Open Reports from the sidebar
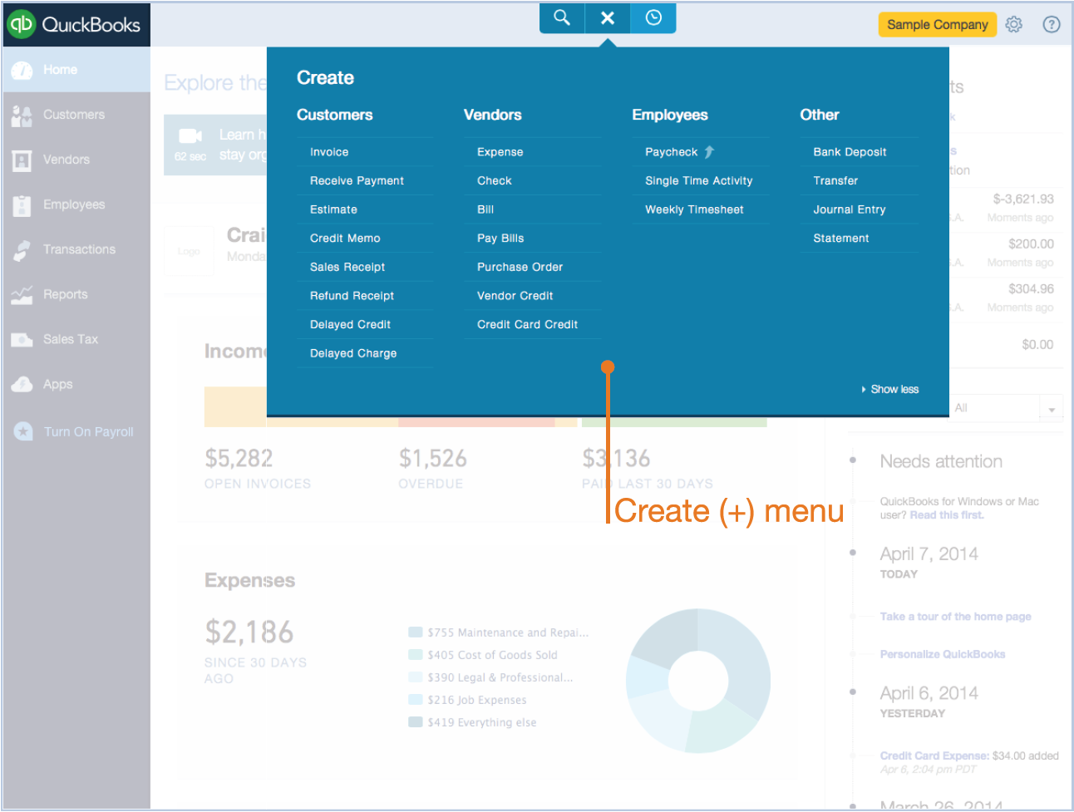Image resolution: width=1074 pixels, height=812 pixels. pyautogui.click(x=65, y=294)
